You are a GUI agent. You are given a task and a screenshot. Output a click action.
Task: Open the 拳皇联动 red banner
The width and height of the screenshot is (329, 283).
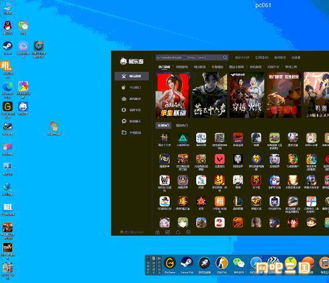[173, 95]
